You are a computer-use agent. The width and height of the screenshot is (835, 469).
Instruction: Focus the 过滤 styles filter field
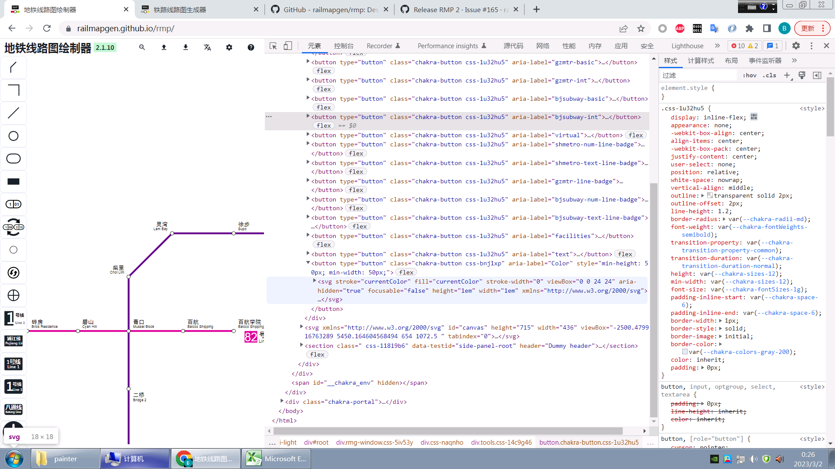[x=698, y=76]
